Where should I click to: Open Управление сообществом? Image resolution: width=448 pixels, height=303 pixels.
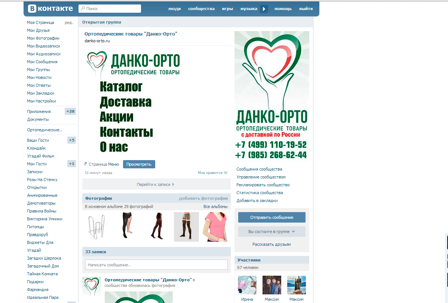261,177
